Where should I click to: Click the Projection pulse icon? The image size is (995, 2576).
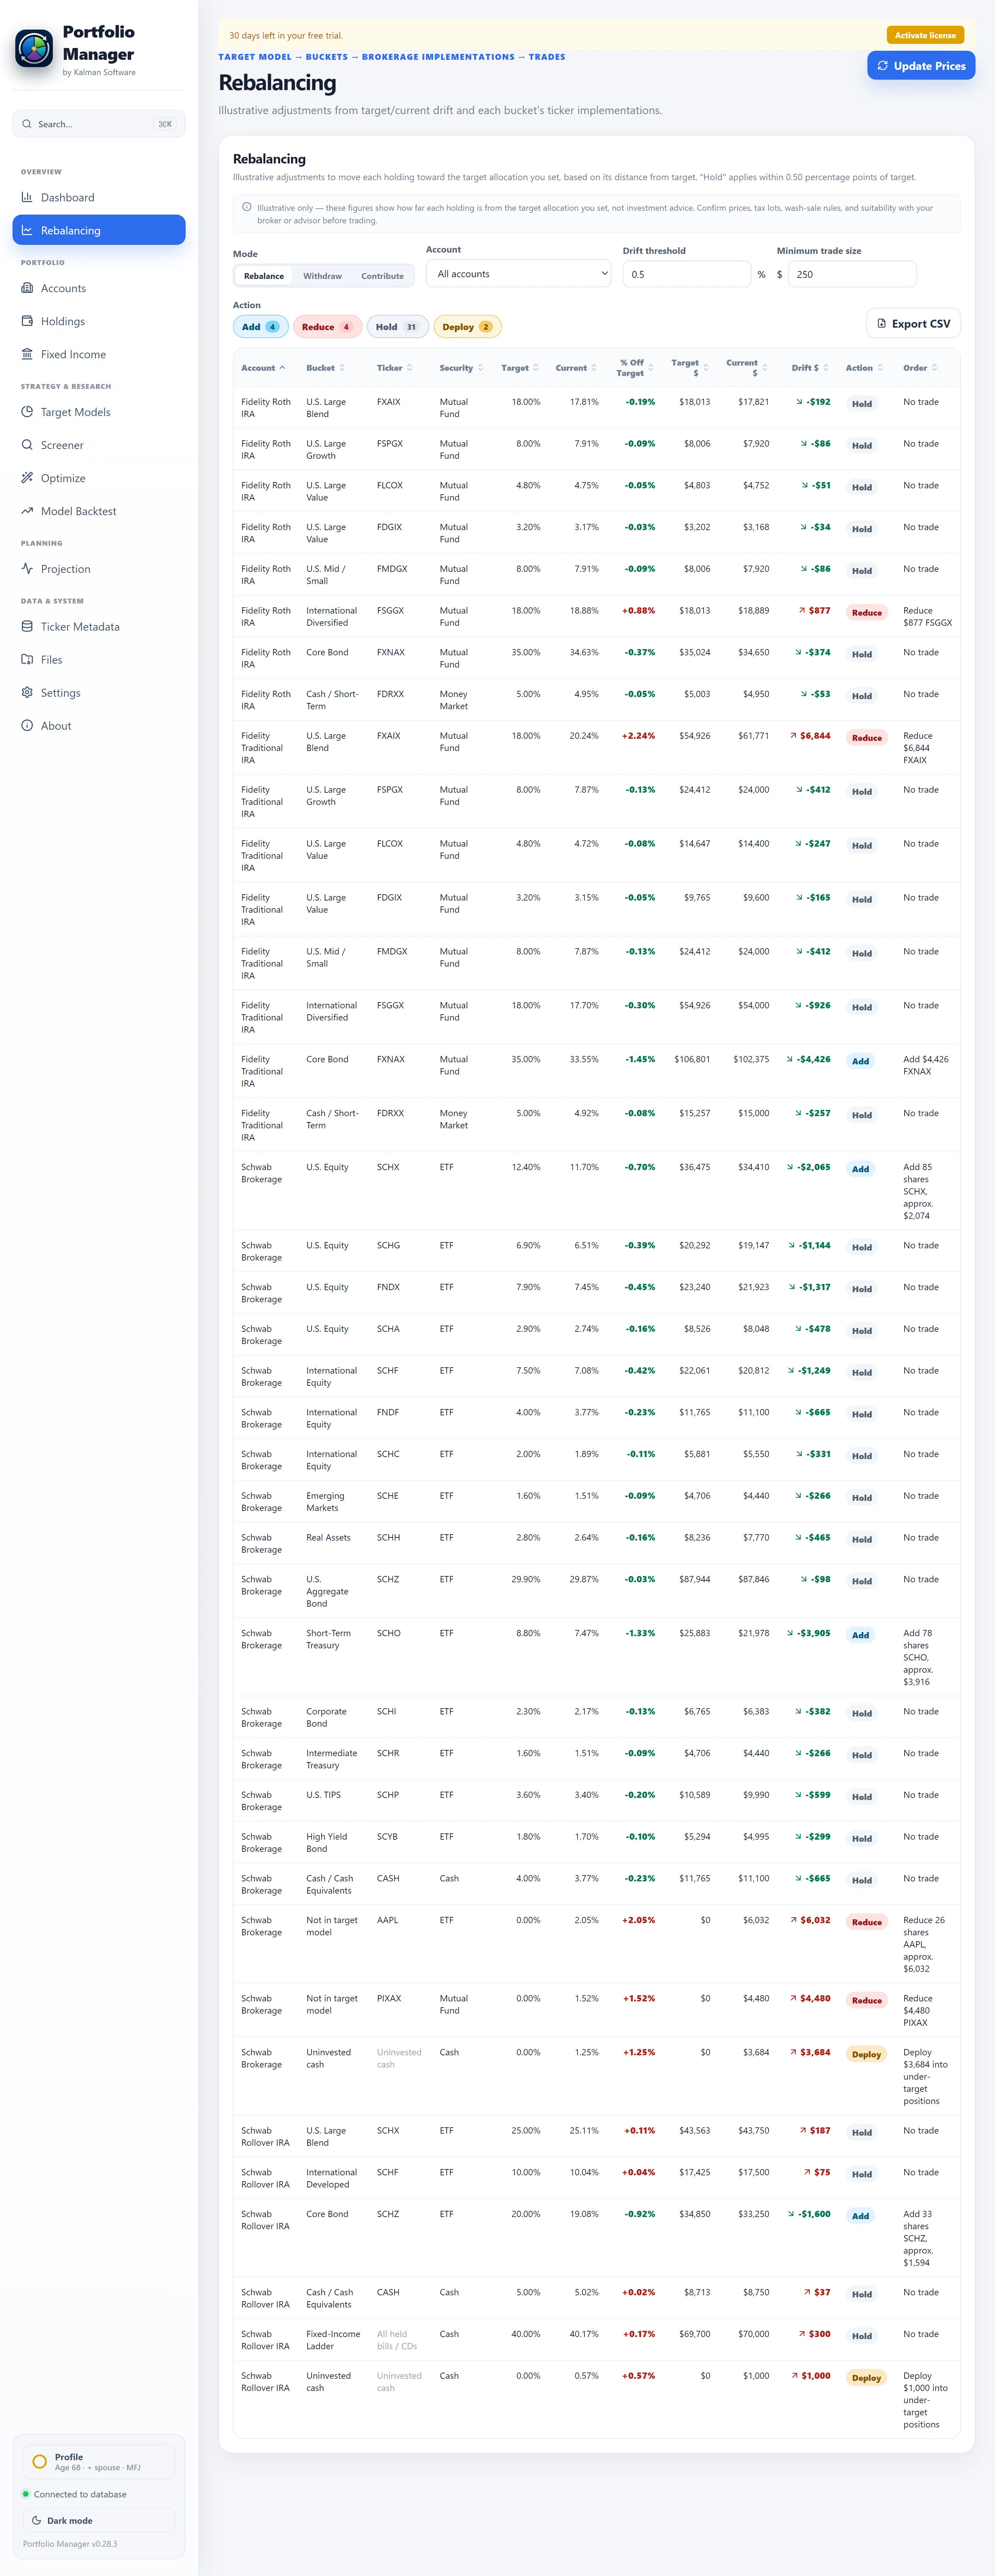click(27, 569)
